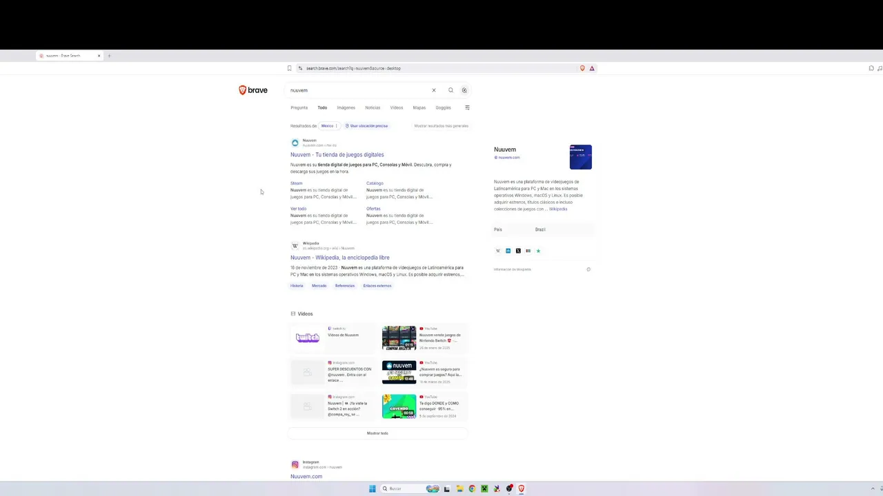The height and width of the screenshot is (496, 883).
Task: Open the 'Ver todo' sitelink
Action: point(299,209)
